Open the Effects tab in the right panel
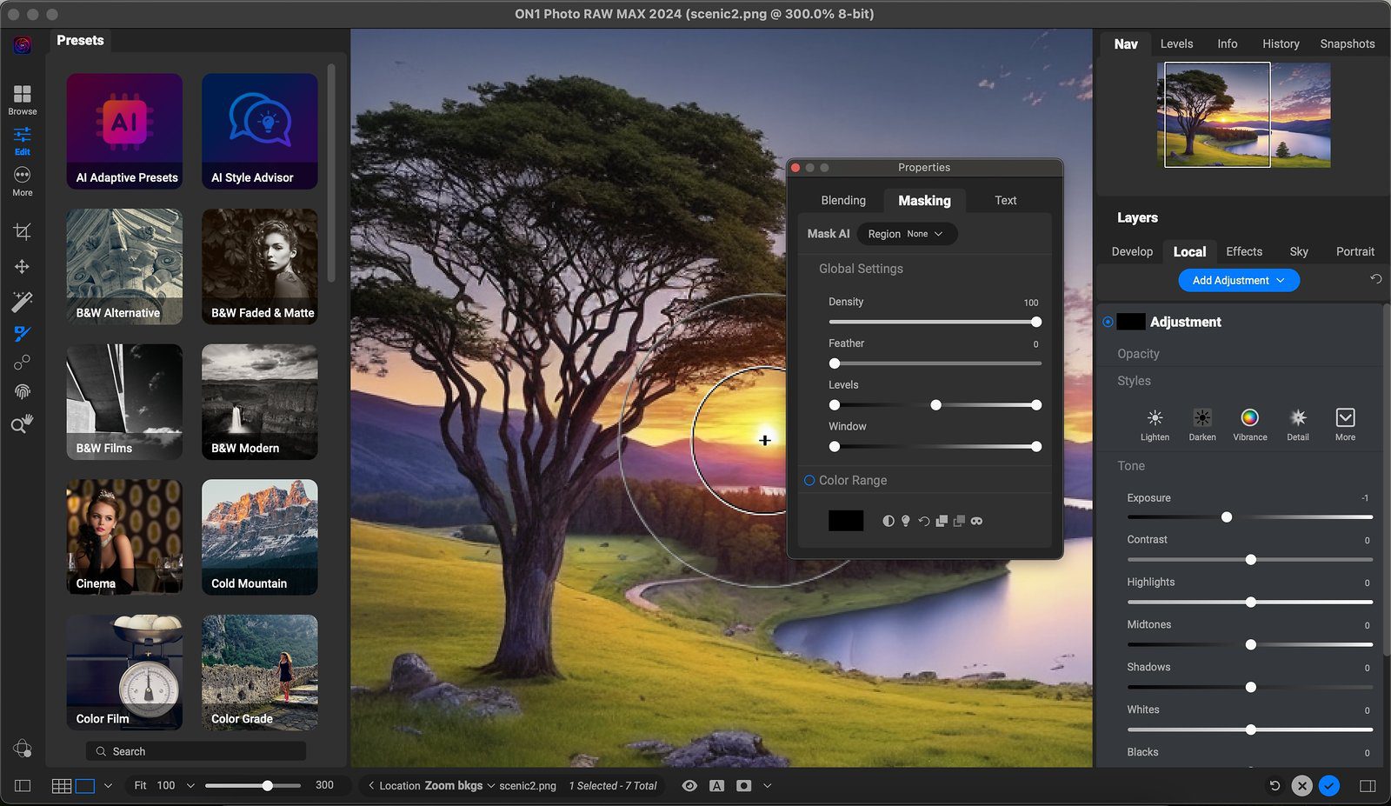 [1244, 251]
